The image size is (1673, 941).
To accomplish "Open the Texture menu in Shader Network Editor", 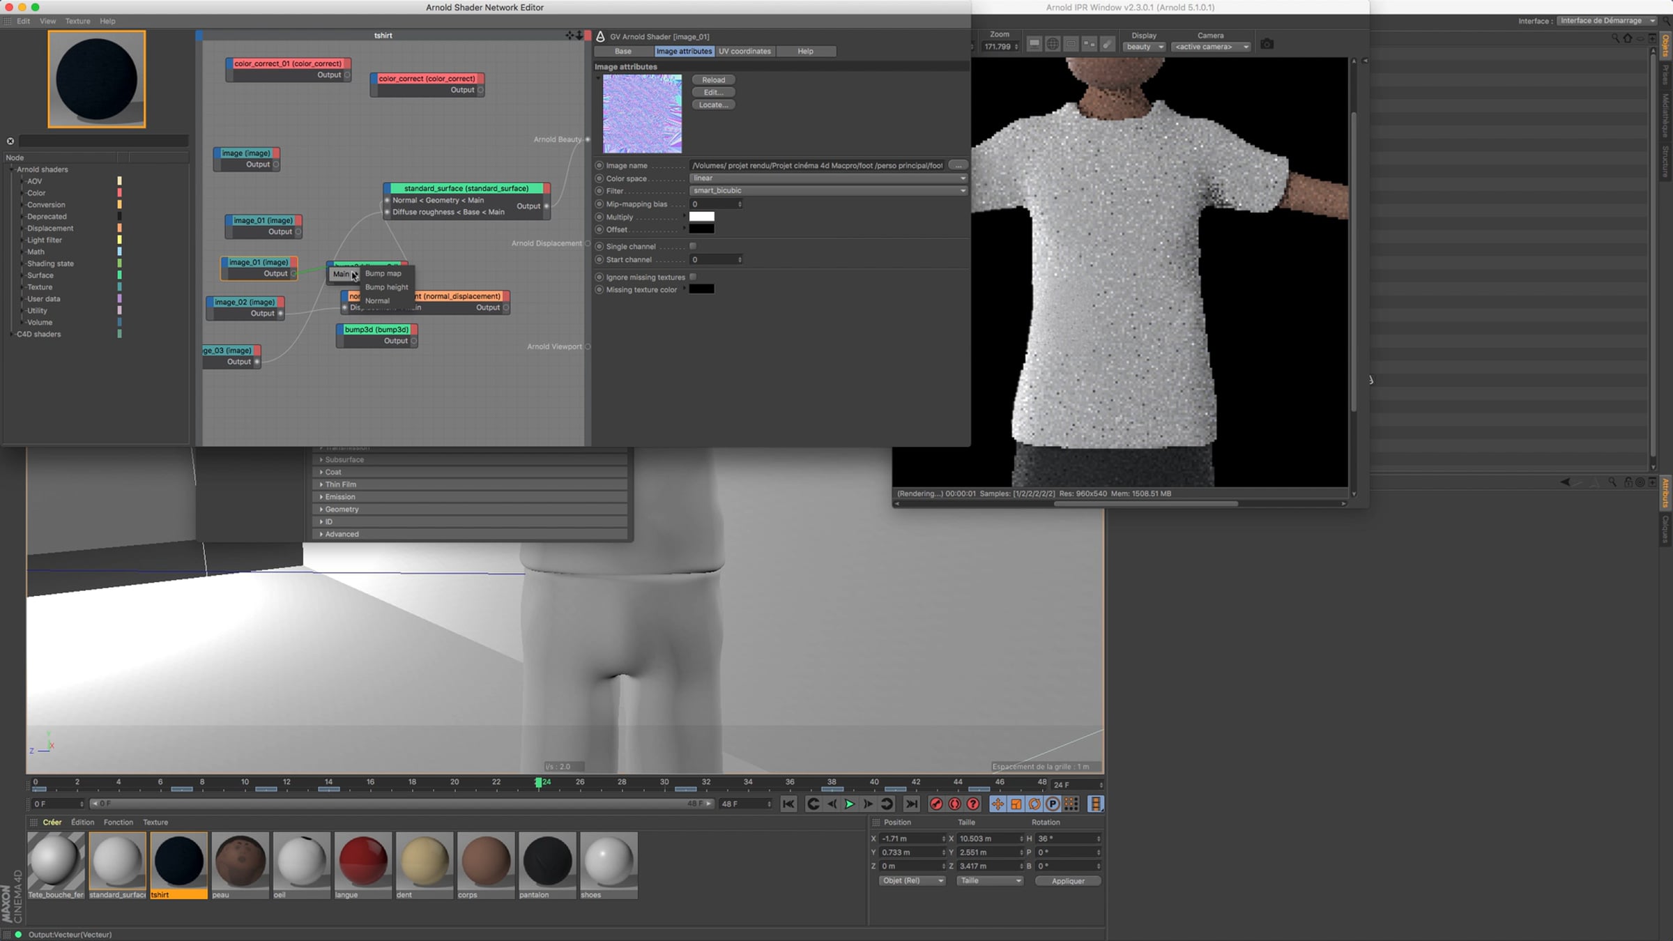I will (77, 21).
